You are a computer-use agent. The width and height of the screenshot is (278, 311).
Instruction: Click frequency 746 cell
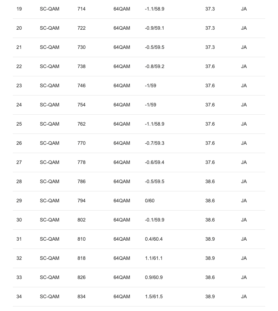(81, 86)
